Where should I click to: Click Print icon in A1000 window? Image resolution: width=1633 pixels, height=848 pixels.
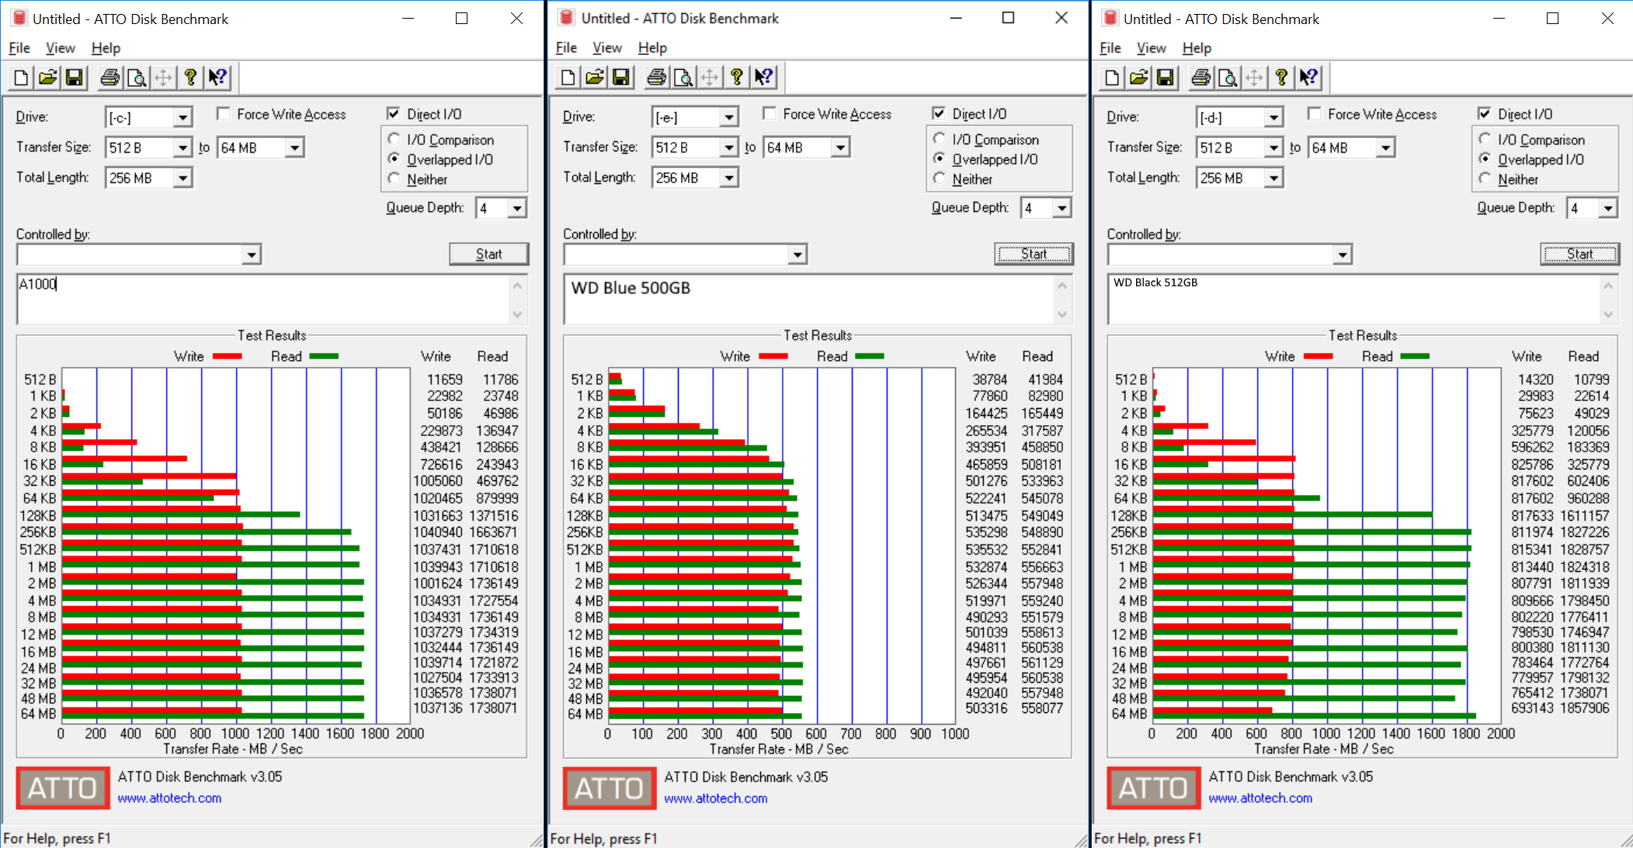click(x=110, y=78)
